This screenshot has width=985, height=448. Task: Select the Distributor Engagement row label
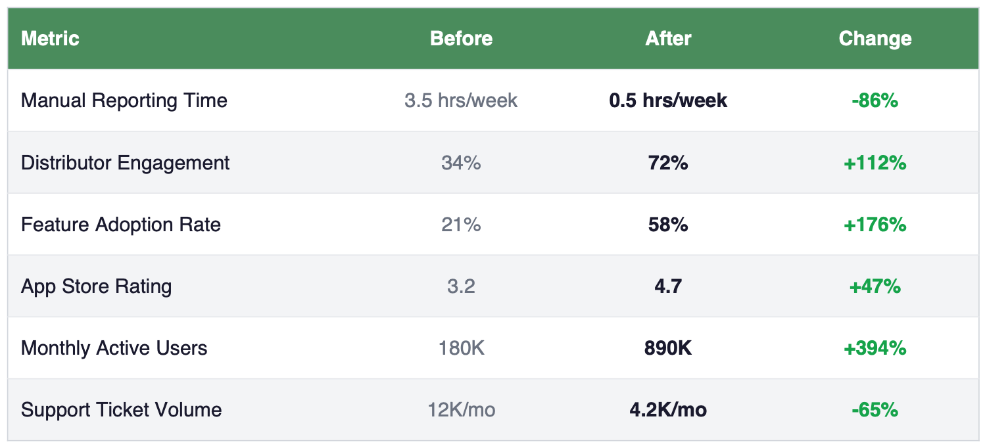[x=126, y=163]
